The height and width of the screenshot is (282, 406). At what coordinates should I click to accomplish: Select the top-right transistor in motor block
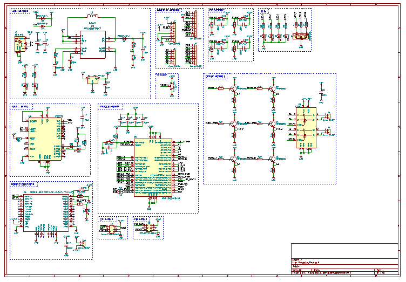coord(273,88)
